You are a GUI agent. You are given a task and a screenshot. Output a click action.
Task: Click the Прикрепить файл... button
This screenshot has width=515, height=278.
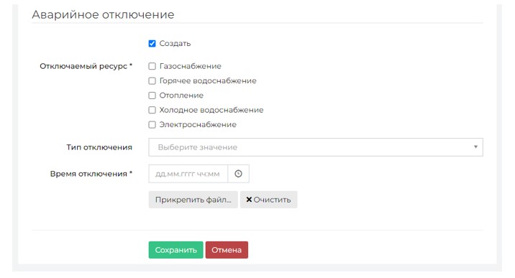click(193, 200)
